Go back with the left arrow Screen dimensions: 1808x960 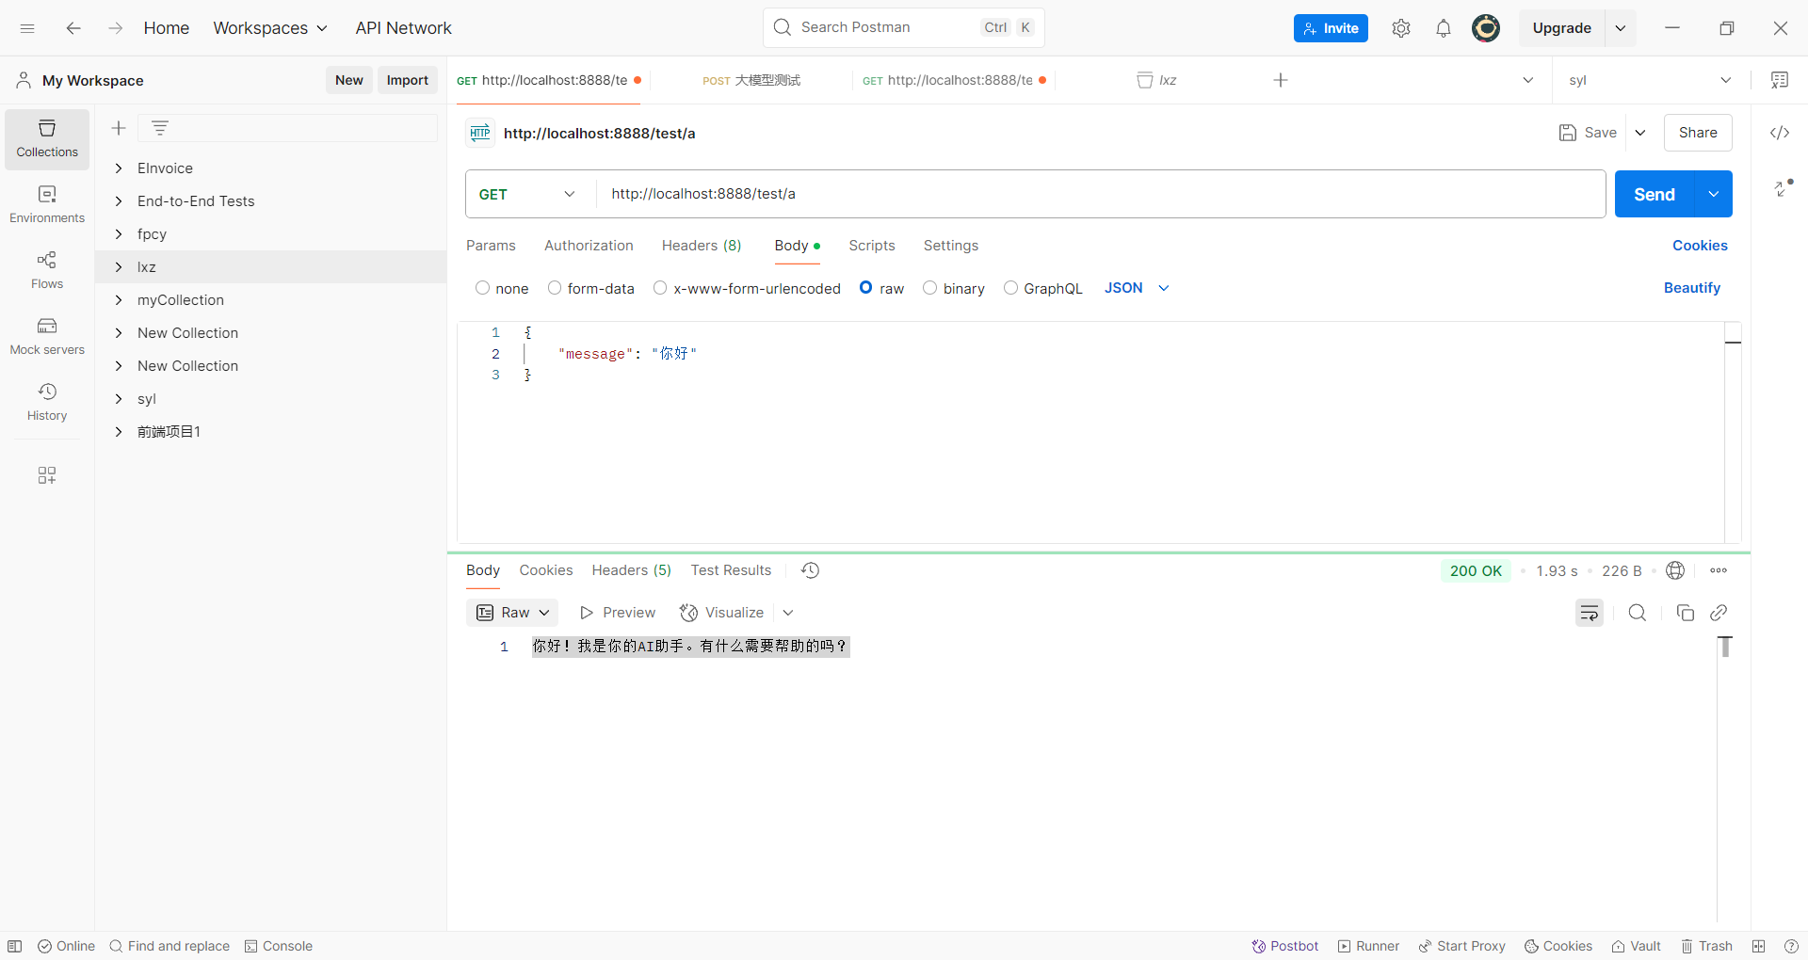pyautogui.click(x=73, y=28)
